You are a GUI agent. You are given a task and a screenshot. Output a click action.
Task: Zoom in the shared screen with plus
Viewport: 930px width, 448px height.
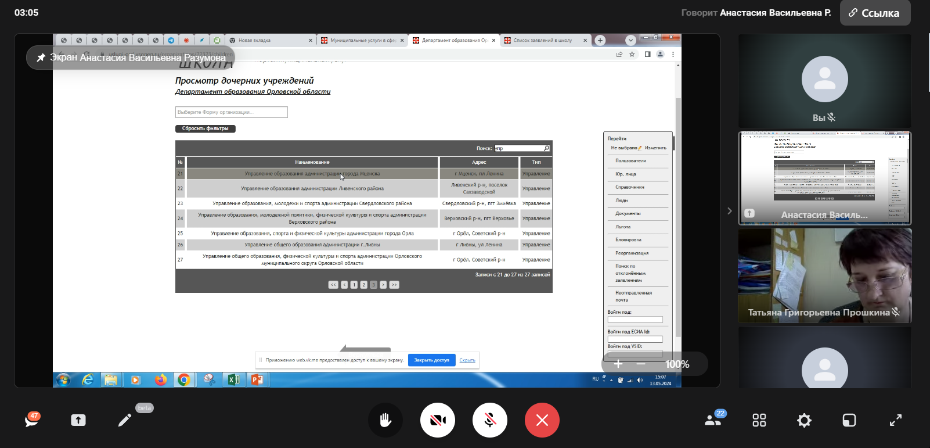618,364
